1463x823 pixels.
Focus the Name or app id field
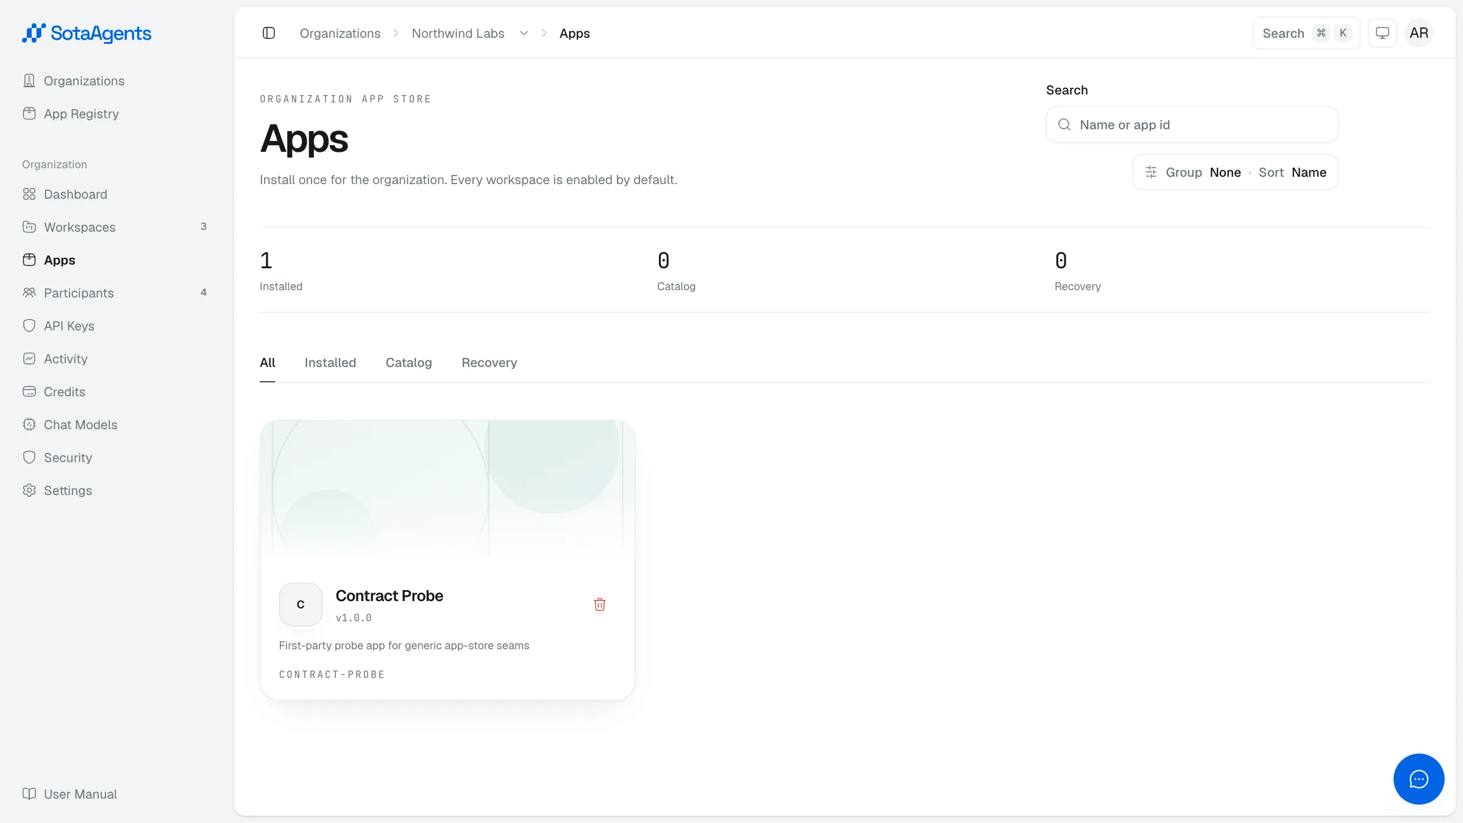[1192, 125]
